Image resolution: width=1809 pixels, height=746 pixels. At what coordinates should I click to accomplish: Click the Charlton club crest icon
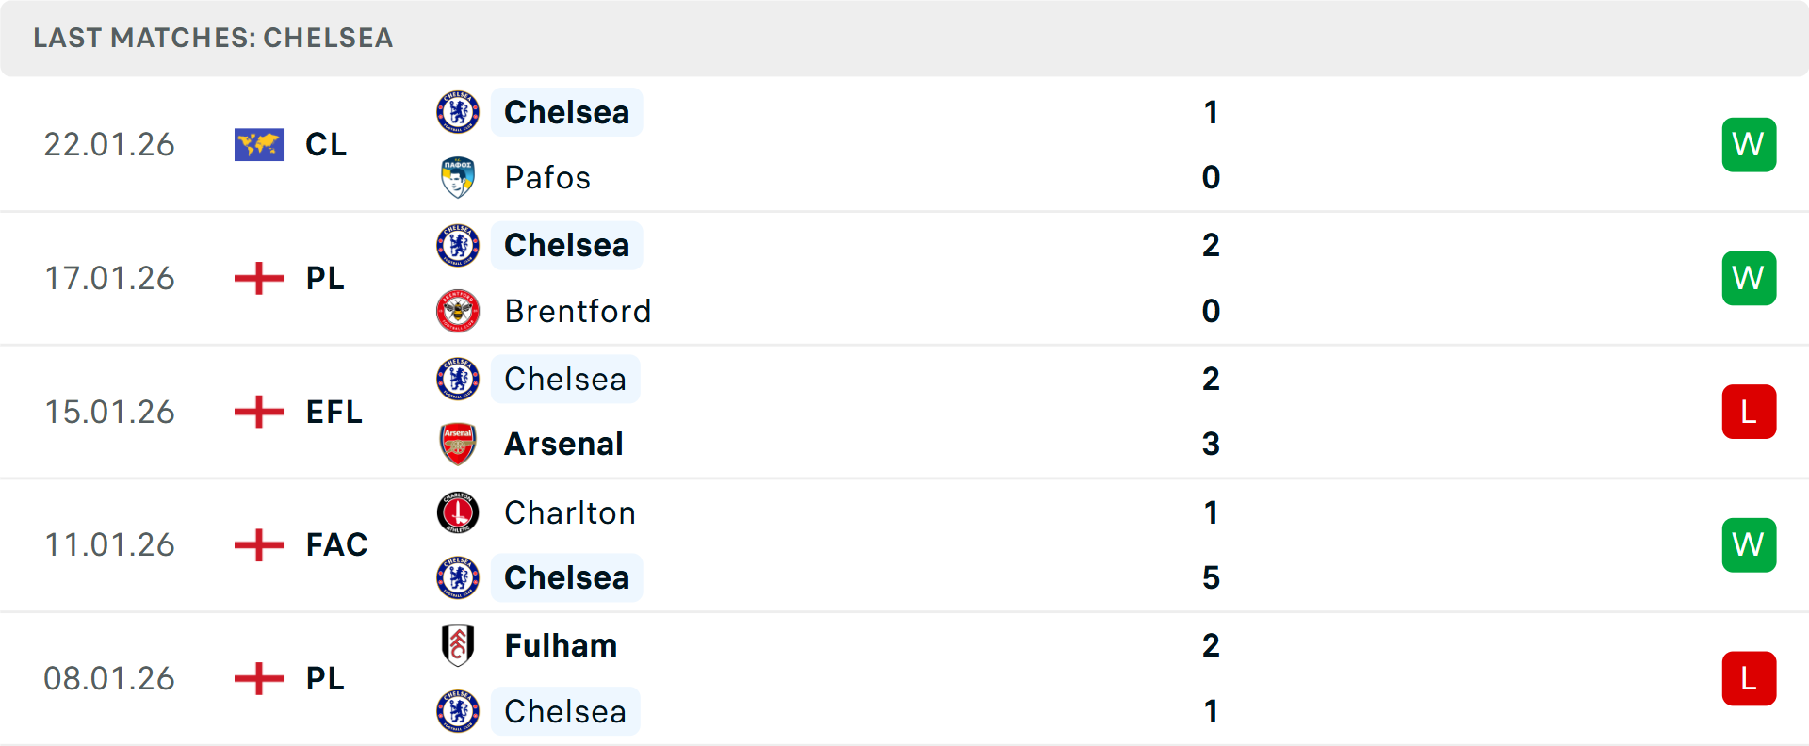[x=458, y=512]
